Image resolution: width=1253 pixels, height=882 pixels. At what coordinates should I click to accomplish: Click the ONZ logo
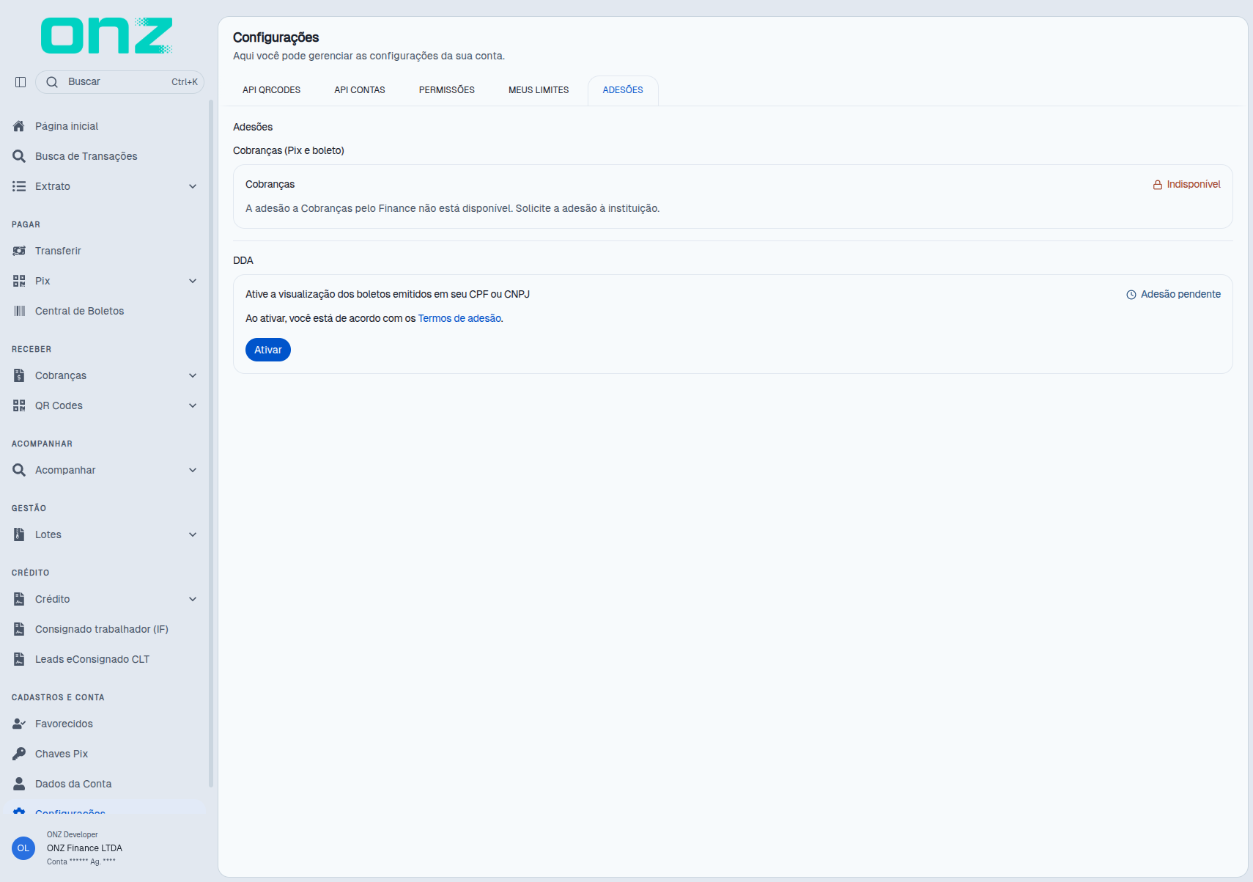pyautogui.click(x=107, y=36)
